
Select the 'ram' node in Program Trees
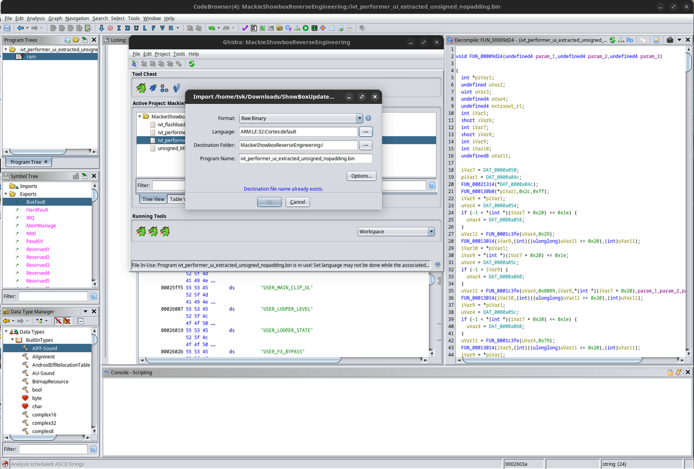pyautogui.click(x=31, y=56)
